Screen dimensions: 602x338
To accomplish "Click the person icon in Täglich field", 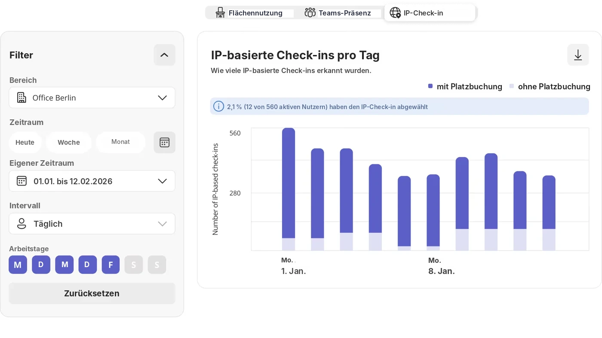I will coord(21,224).
